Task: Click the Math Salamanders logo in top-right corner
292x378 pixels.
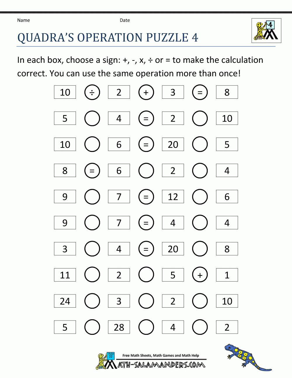Action: point(266,31)
